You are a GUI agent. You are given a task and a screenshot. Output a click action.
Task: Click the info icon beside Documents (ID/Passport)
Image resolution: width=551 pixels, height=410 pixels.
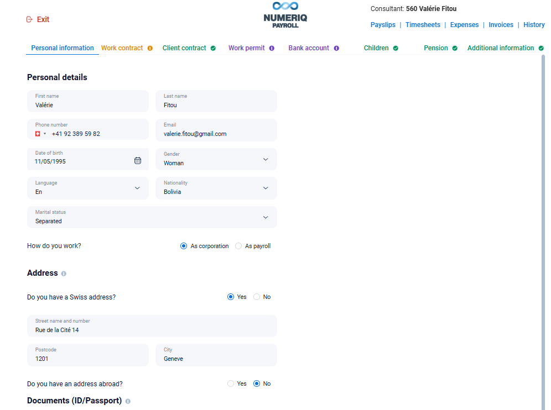[128, 401]
